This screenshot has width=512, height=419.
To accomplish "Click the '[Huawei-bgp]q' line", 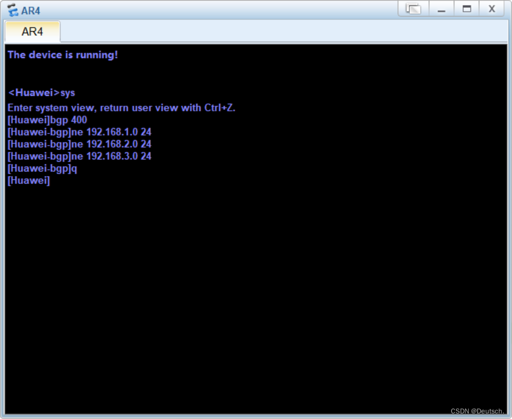I will [42, 168].
